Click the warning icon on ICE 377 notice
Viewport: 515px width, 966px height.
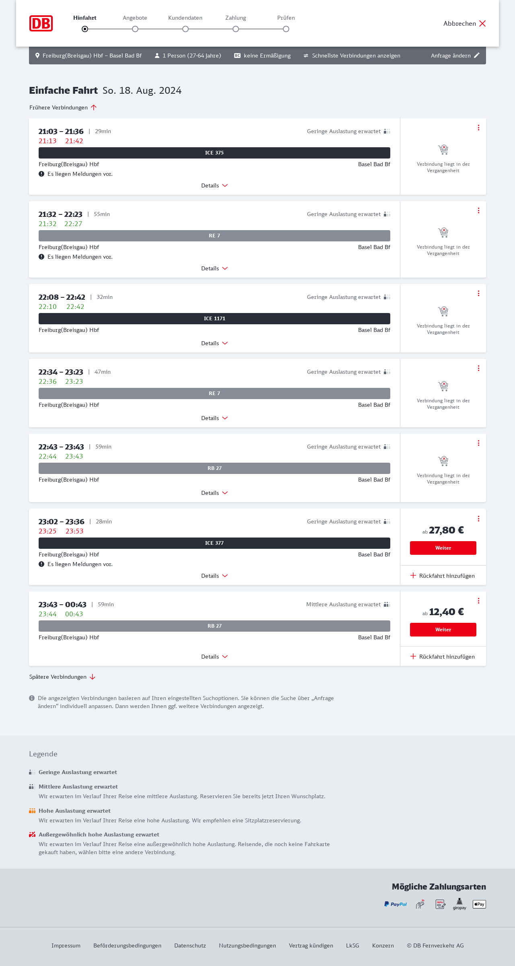pyautogui.click(x=41, y=564)
